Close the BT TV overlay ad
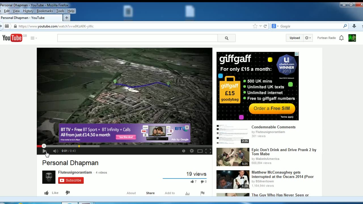This screenshot has width=363, height=204. 187,127
